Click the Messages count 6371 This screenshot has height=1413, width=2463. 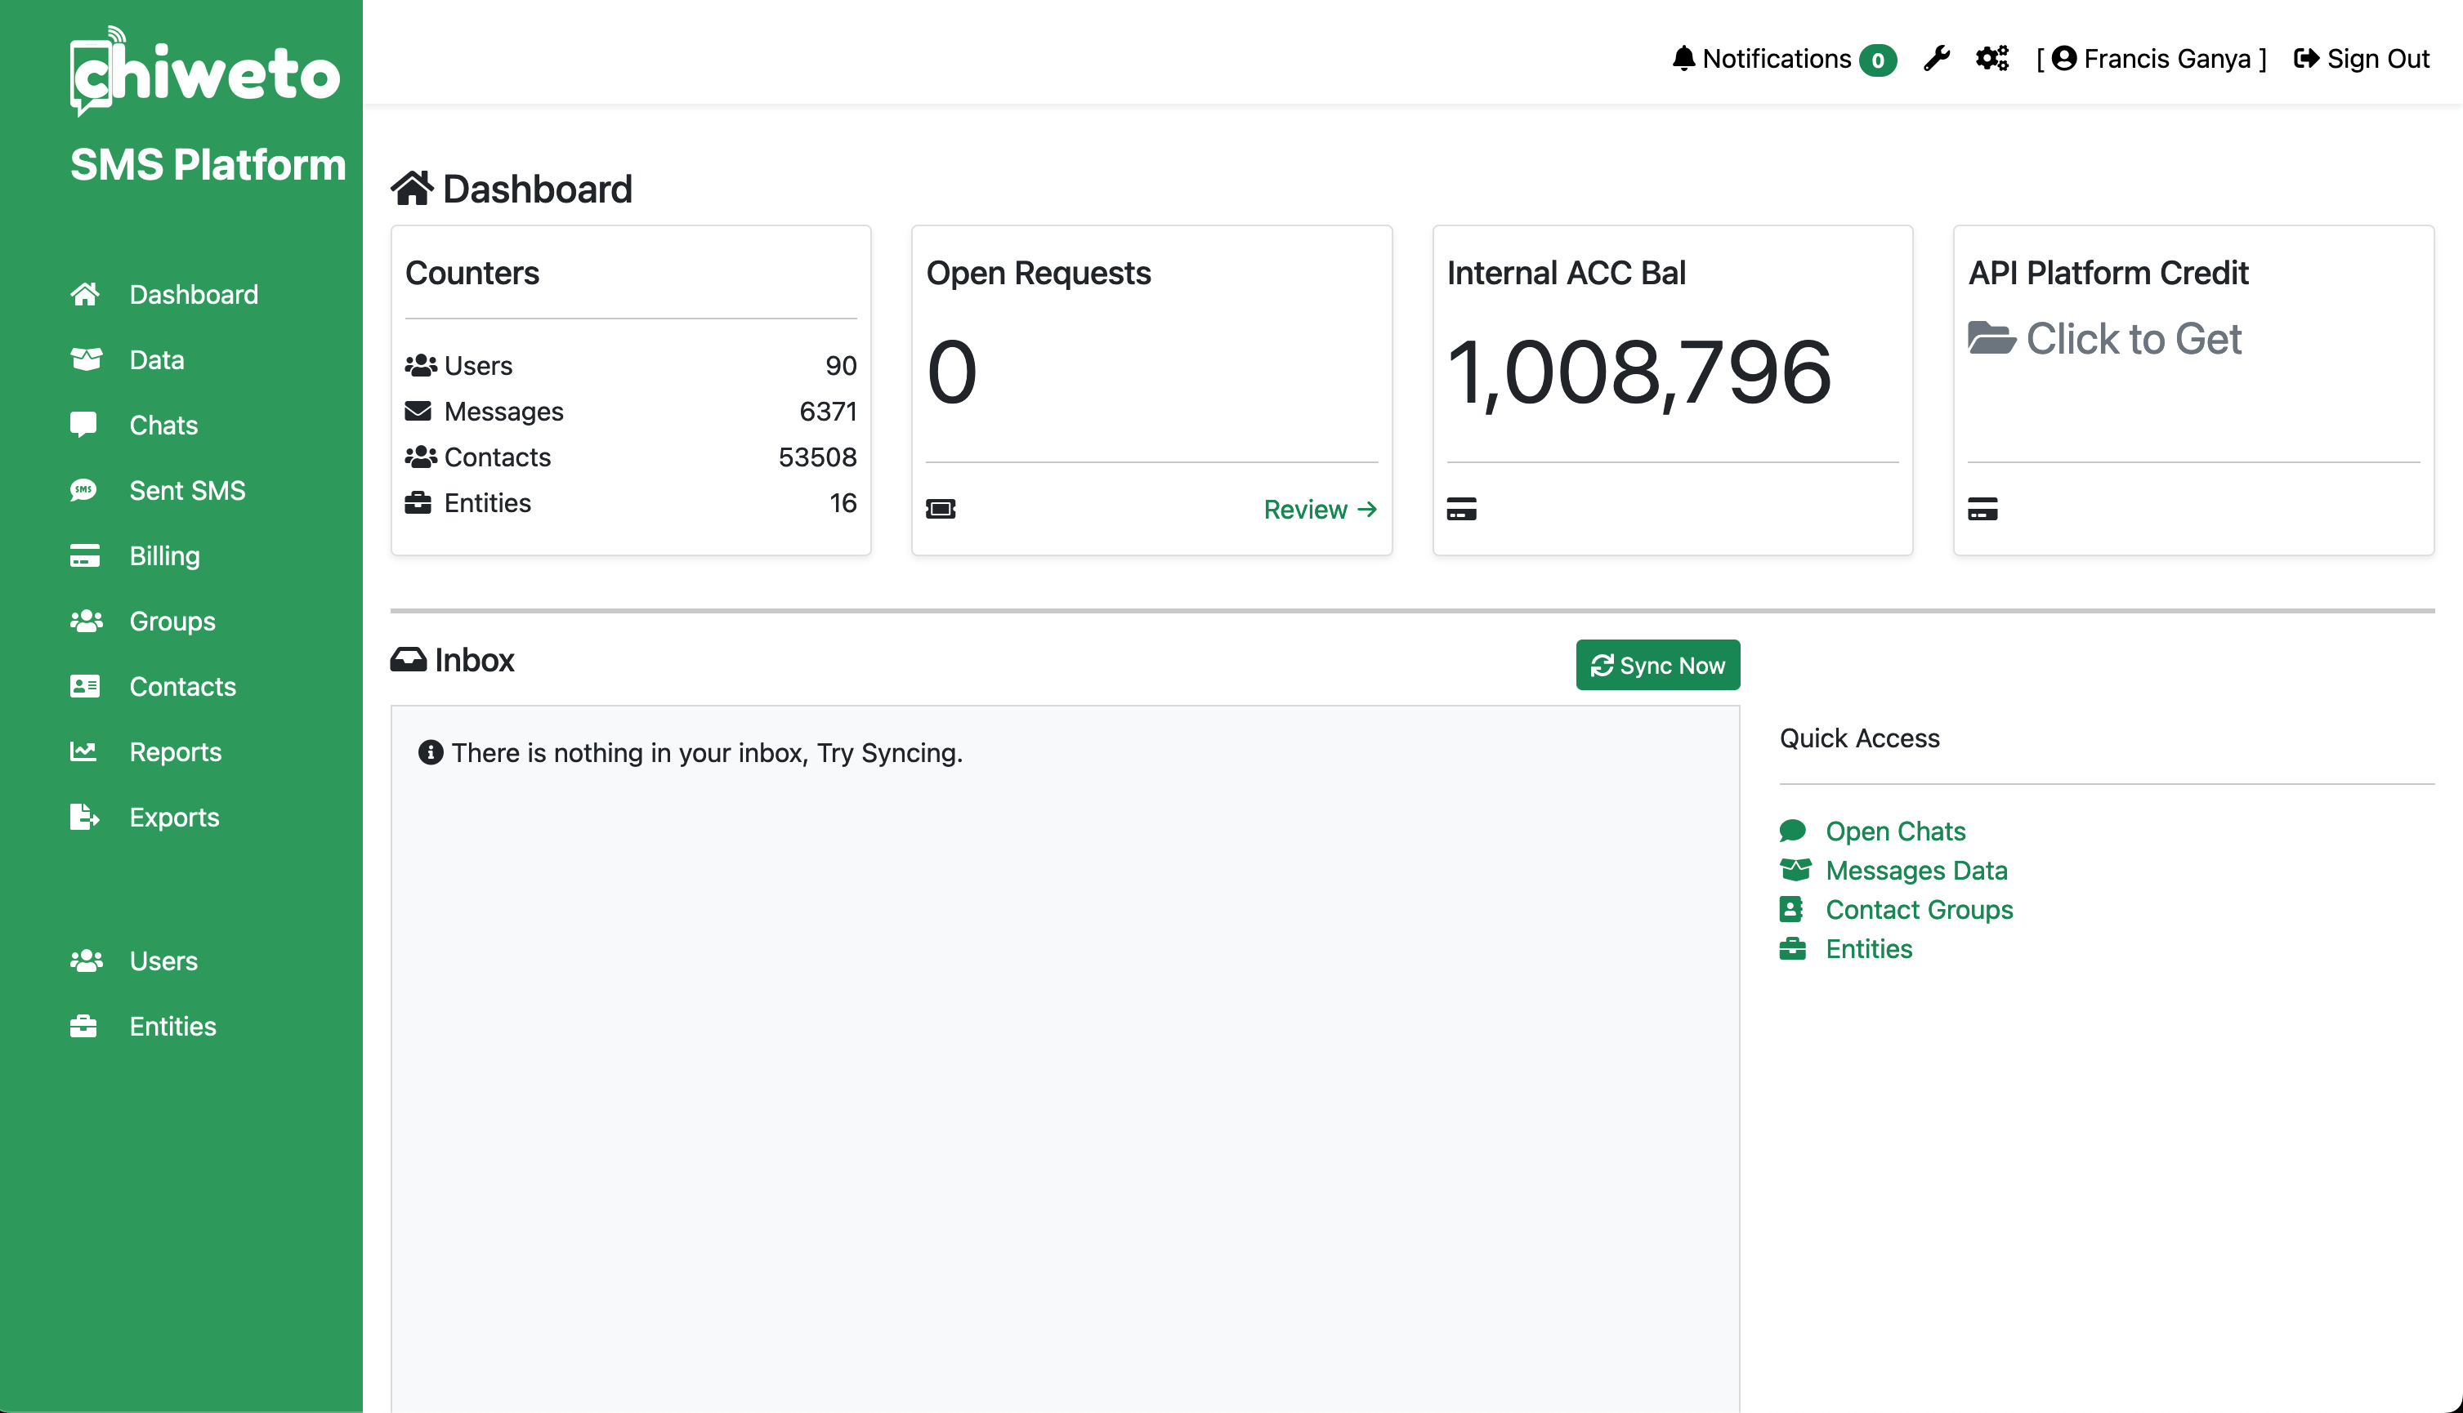click(x=828, y=411)
